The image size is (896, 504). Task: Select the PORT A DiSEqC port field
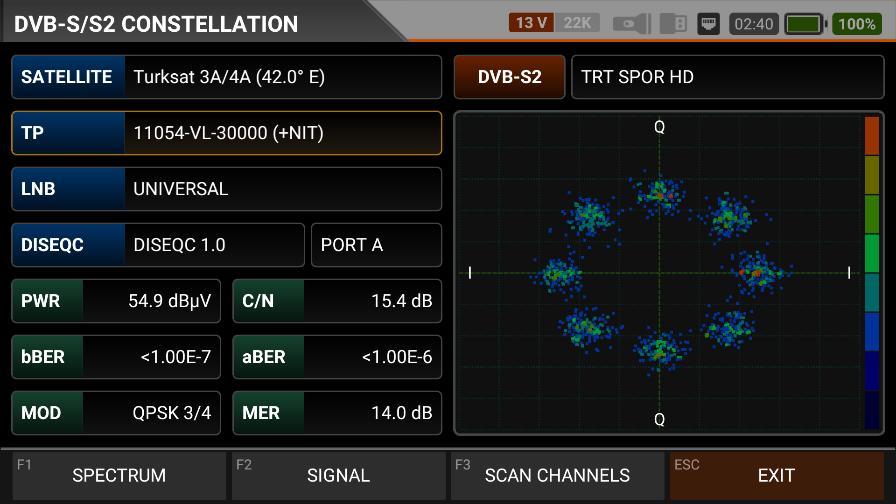tap(376, 245)
